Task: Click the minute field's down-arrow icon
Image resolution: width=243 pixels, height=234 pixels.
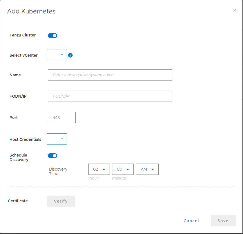Action: click(x=128, y=169)
